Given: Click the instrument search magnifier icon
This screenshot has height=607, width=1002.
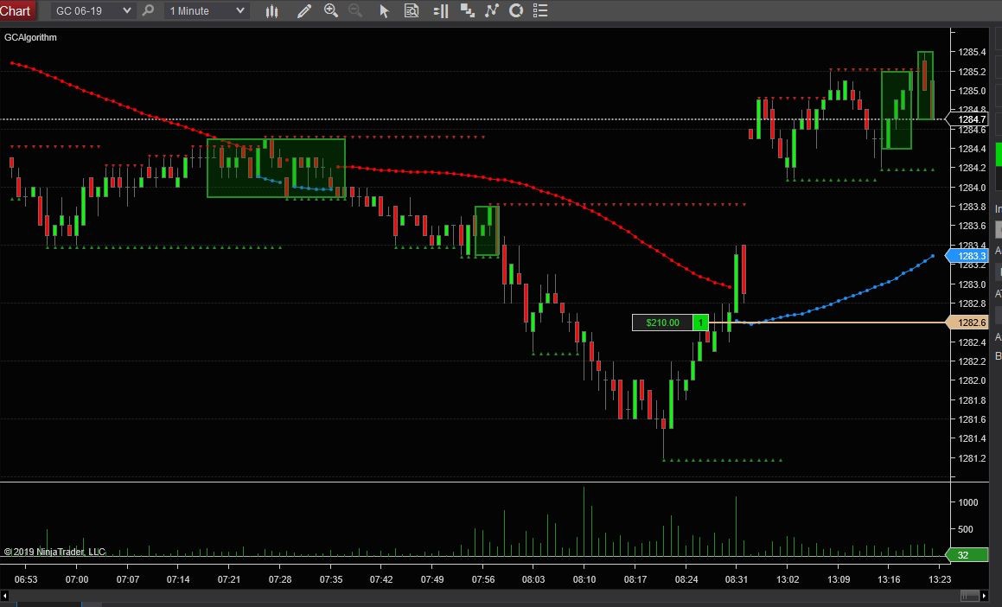Looking at the screenshot, I should tap(148, 10).
